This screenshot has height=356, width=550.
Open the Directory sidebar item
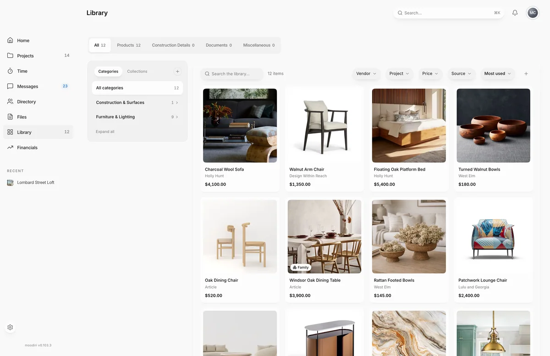[x=38, y=101]
